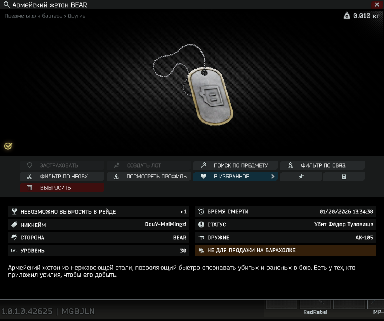384x321 pixels.
Task: Click the 'Статус' label
Action: (217, 225)
